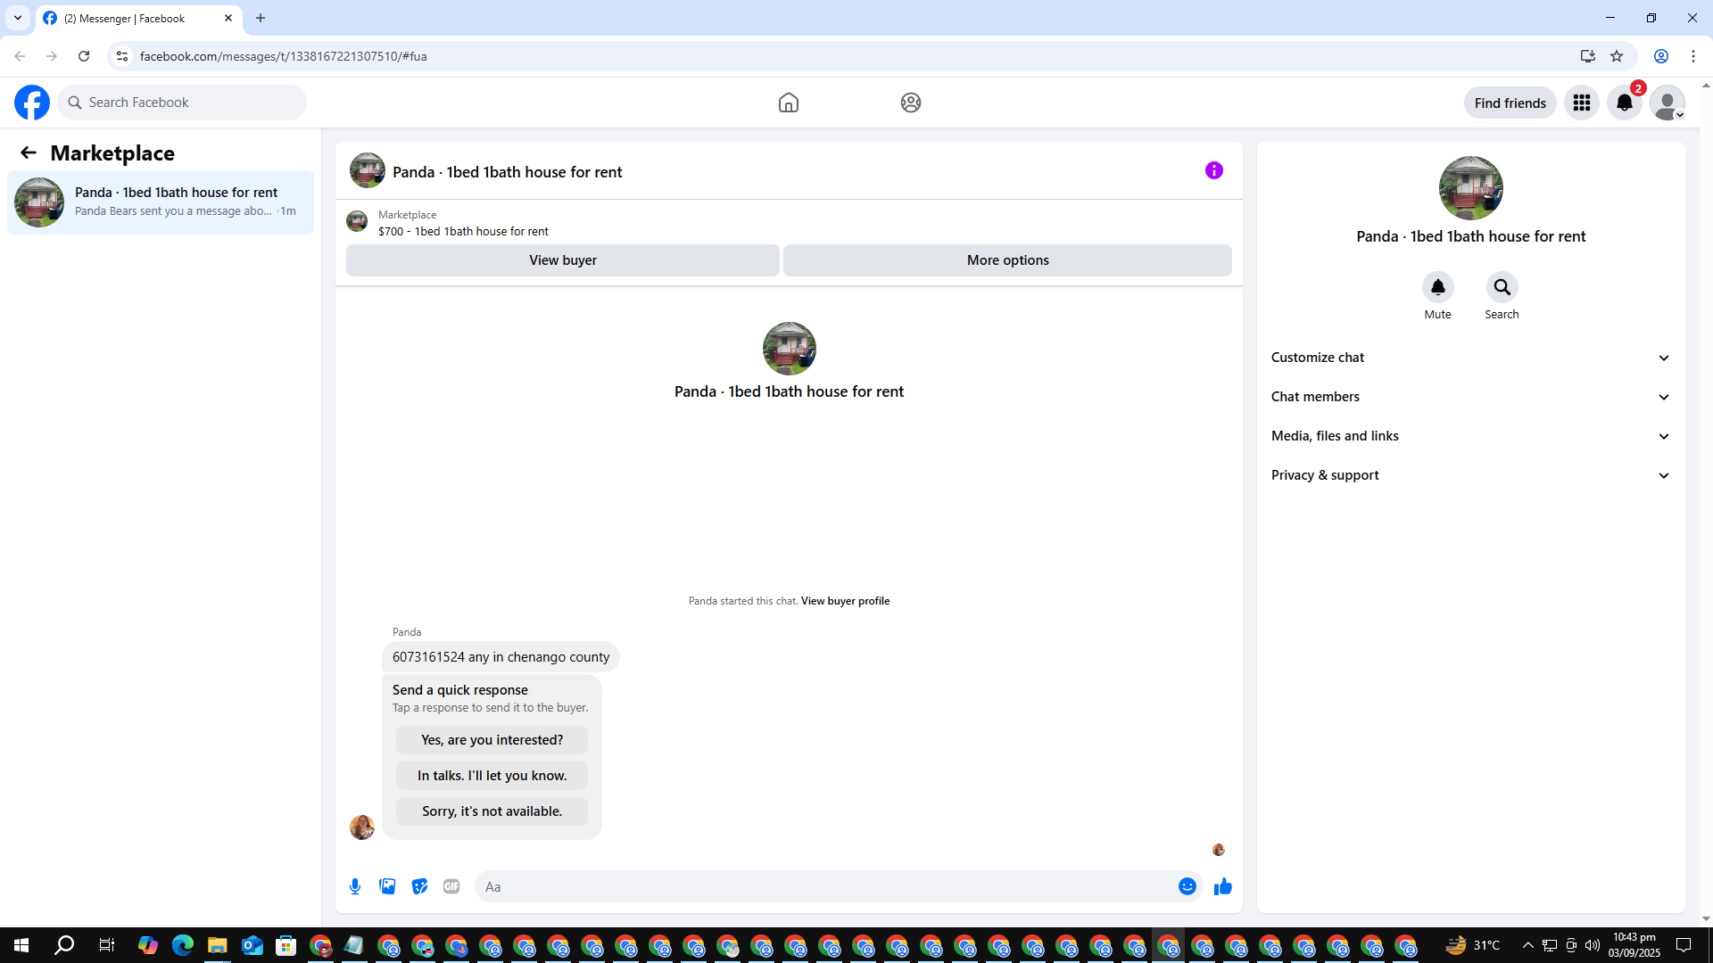The width and height of the screenshot is (1713, 963).
Task: Open the weather widget showing 31°C
Action: (1473, 945)
